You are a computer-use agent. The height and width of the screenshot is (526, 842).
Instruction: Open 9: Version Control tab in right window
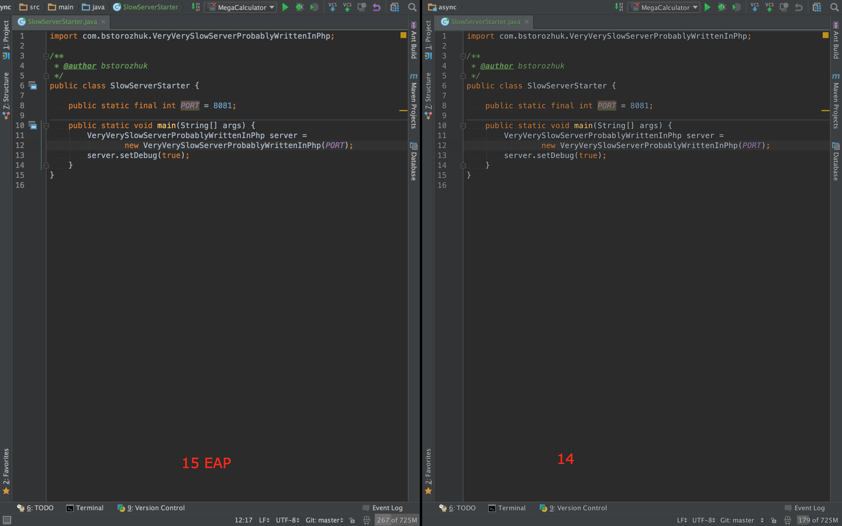pos(573,508)
